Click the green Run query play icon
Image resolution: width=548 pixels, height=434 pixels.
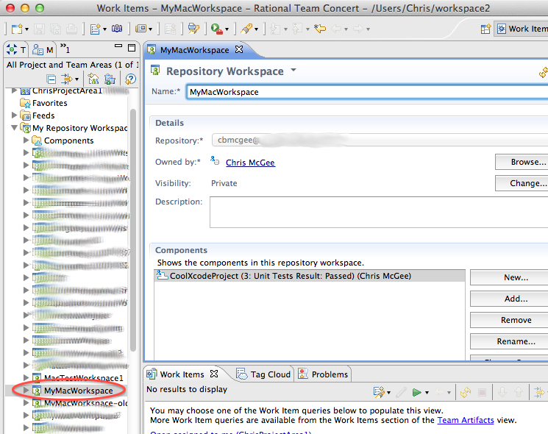[x=416, y=392]
